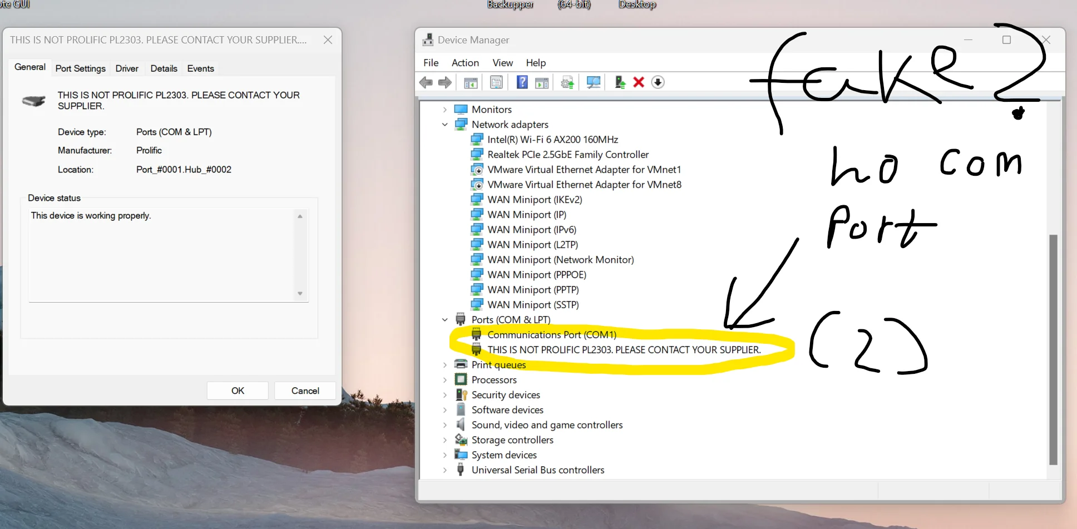Click the Device Manager title bar icon
The image size is (1077, 529).
428,40
